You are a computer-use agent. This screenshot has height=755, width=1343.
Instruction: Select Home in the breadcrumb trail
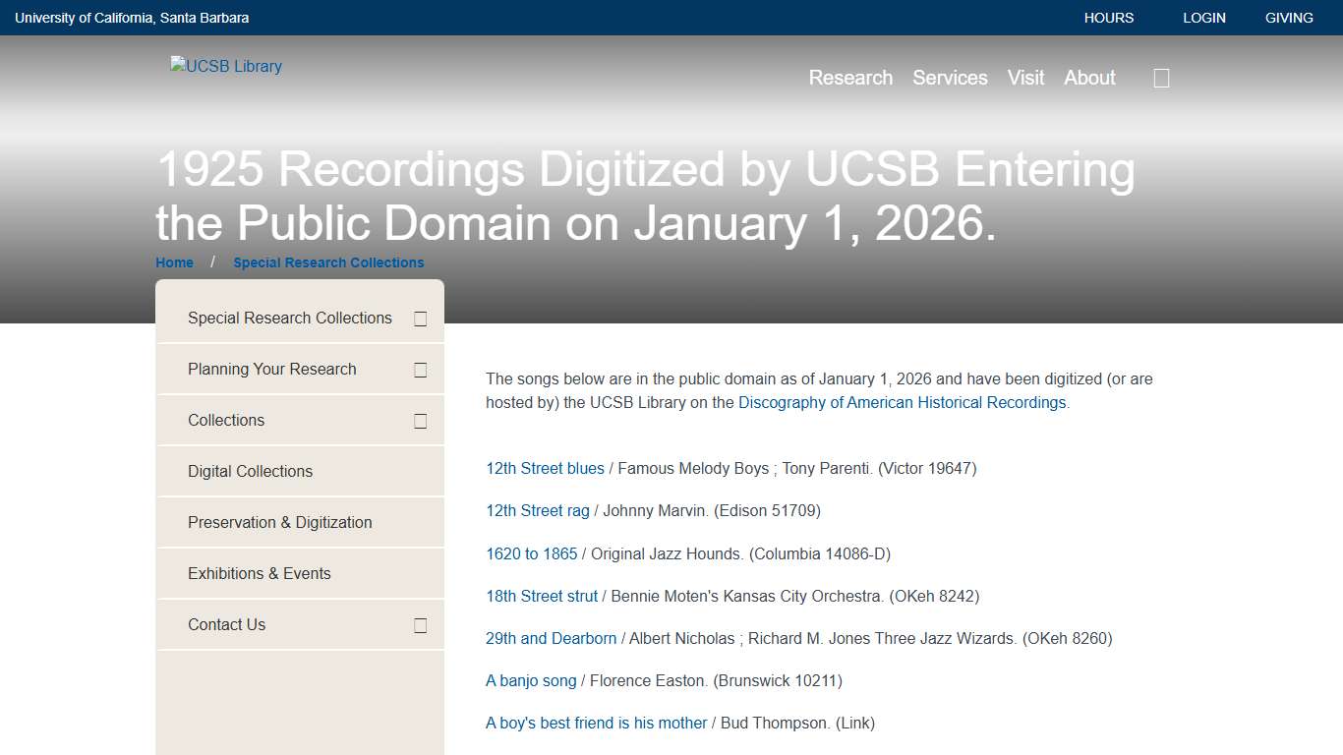[x=174, y=262]
